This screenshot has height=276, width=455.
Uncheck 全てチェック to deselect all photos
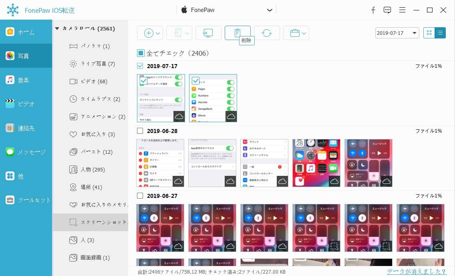pyautogui.click(x=140, y=52)
